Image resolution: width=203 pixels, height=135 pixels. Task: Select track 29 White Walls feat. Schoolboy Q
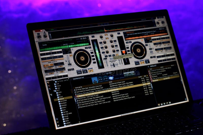88,88
